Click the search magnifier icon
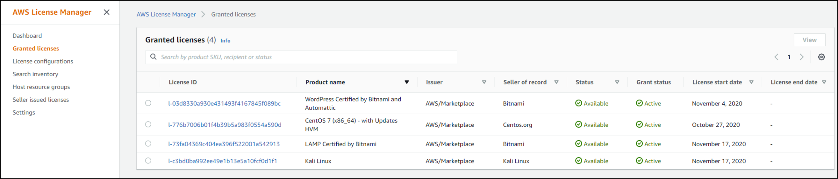Image resolution: width=838 pixels, height=179 pixels. (153, 57)
